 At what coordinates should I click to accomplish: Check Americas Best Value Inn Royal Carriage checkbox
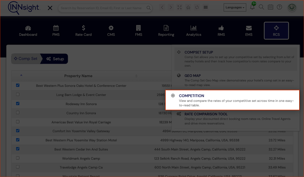point(18,122)
